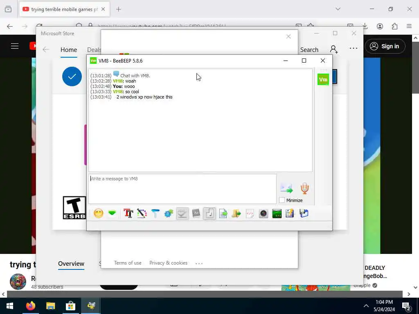Open the Privacy & cookies link

coord(168,263)
